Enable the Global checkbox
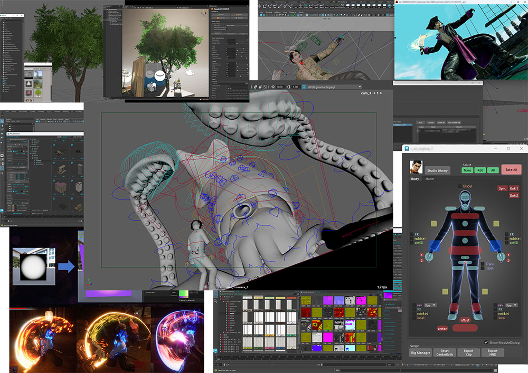The height and width of the screenshot is (373, 528). point(460,186)
